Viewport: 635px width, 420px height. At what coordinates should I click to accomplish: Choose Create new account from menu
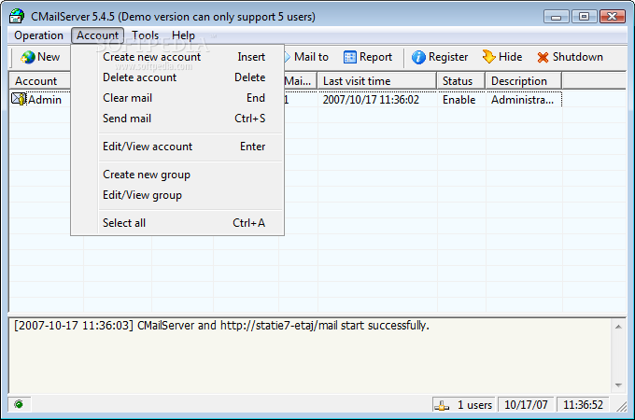pos(184,57)
